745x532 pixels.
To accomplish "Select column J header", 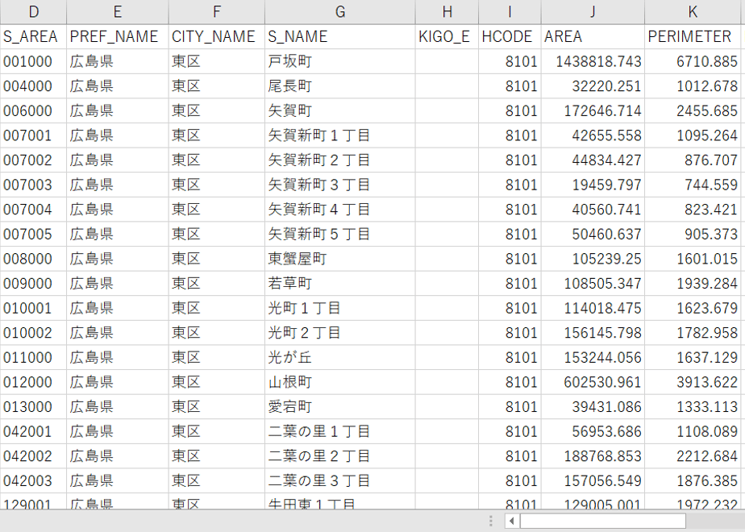I will (x=593, y=12).
